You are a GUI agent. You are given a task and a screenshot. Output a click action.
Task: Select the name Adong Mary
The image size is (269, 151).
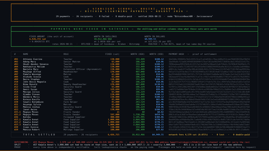(30, 62)
